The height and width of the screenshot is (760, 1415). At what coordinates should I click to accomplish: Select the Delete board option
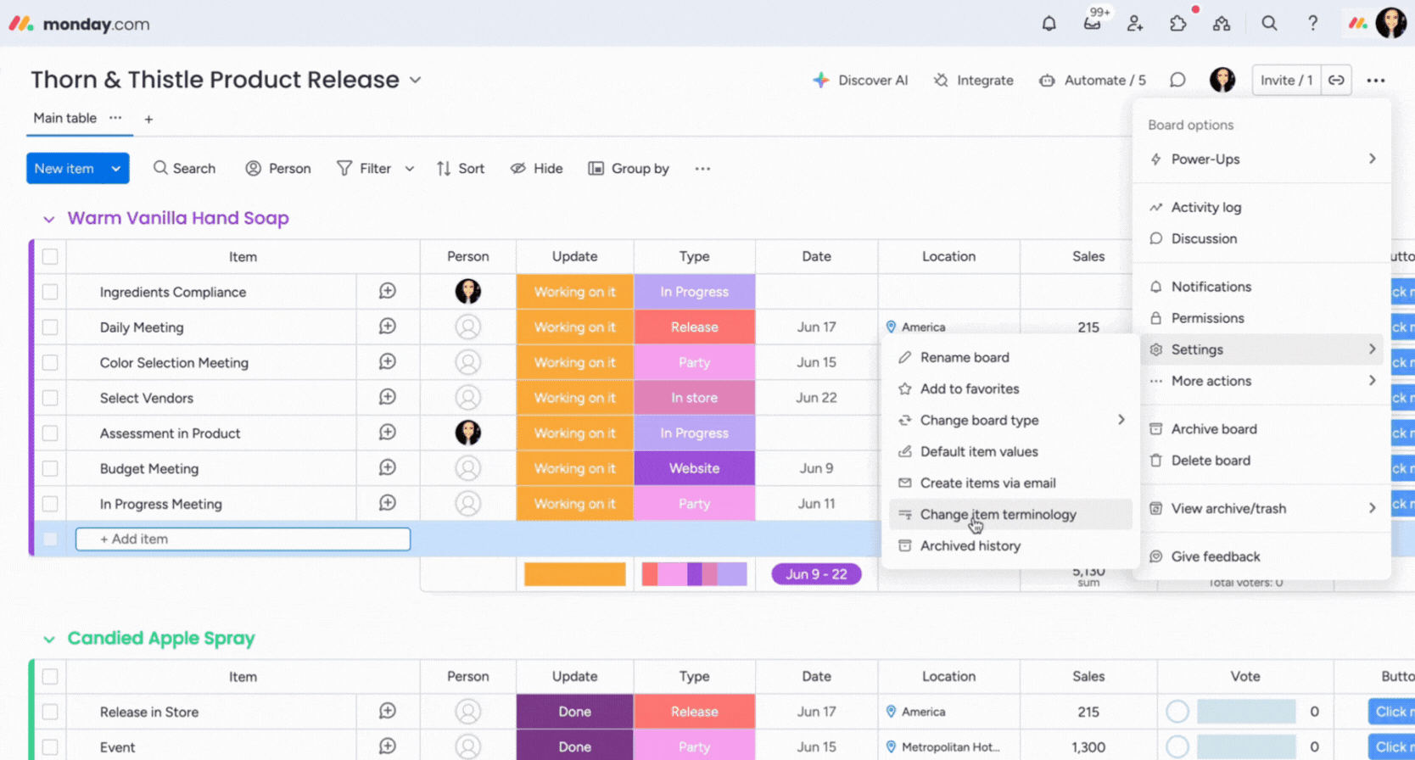[x=1262, y=461]
